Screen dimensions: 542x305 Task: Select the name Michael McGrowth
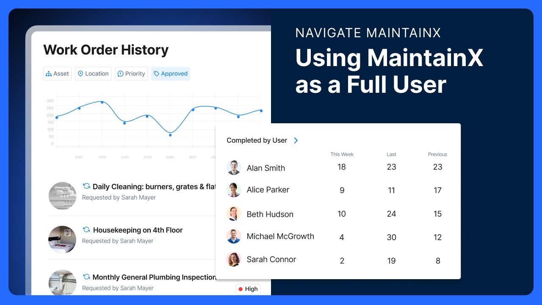tap(280, 236)
